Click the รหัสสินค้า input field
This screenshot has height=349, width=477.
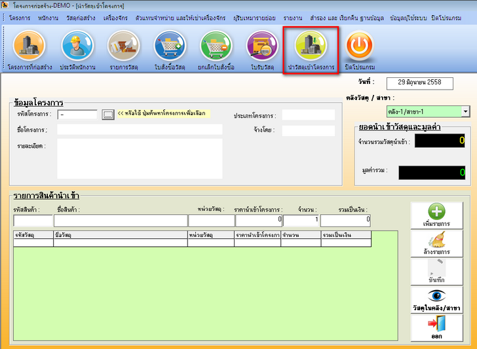[33, 221]
